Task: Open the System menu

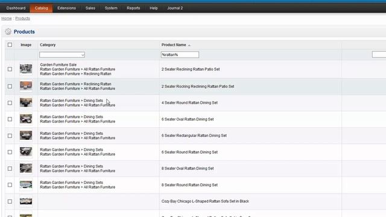Action: (x=111, y=8)
